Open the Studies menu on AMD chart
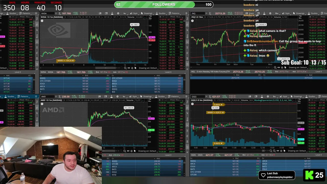 160,96
